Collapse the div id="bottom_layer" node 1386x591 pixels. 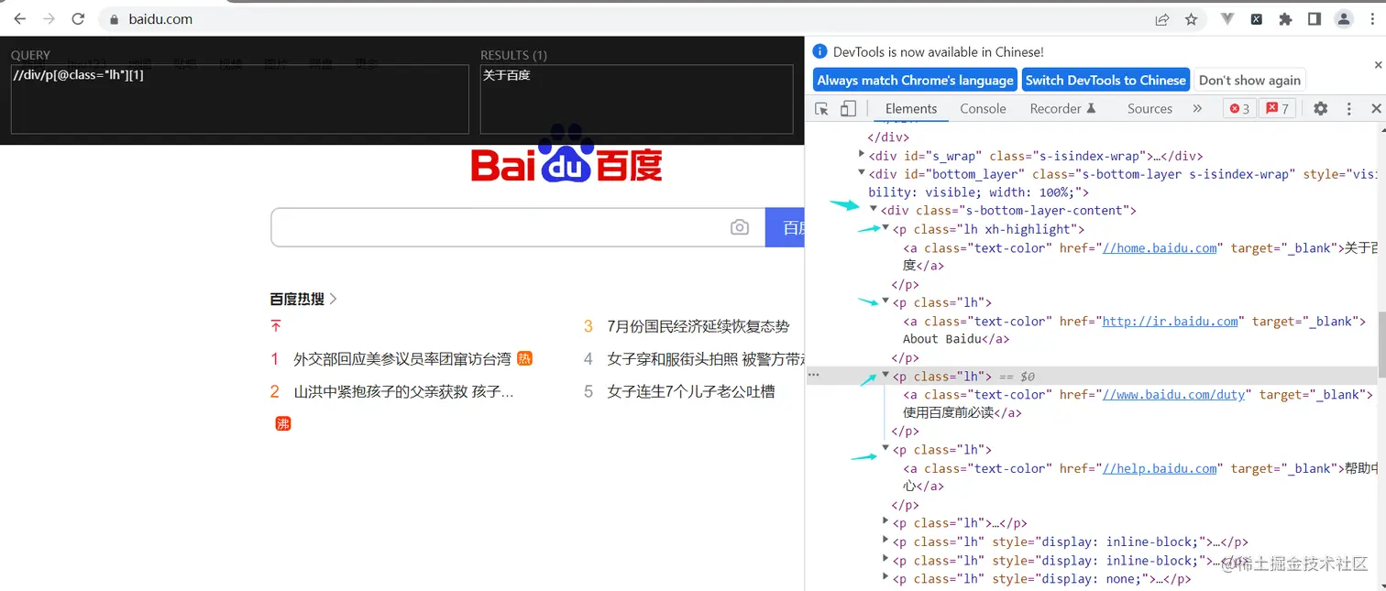pos(862,172)
